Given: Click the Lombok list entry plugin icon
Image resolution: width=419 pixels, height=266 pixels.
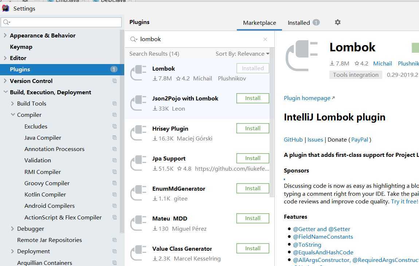Looking at the screenshot, I should pyautogui.click(x=138, y=73).
